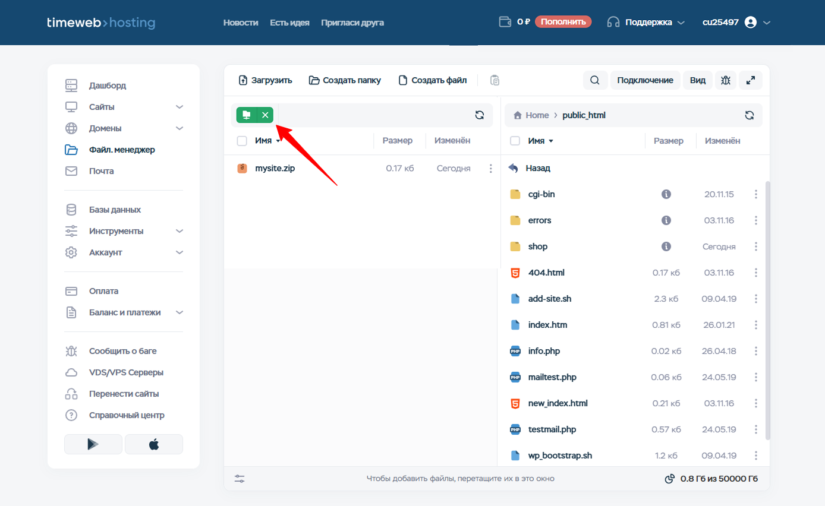The width and height of the screenshot is (825, 506).
Task: Expand the Аккаунт sidebar section
Action: click(x=180, y=252)
